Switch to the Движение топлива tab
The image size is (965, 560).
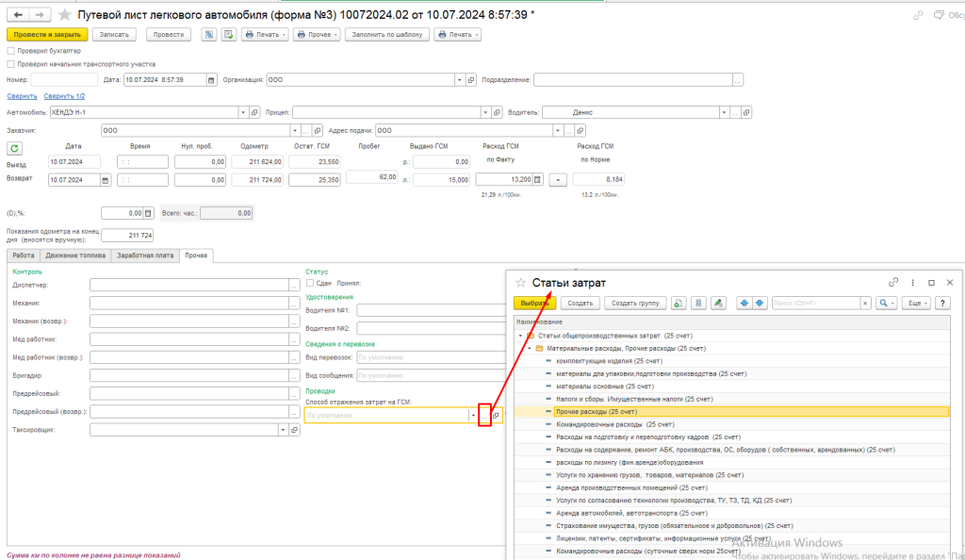click(75, 255)
